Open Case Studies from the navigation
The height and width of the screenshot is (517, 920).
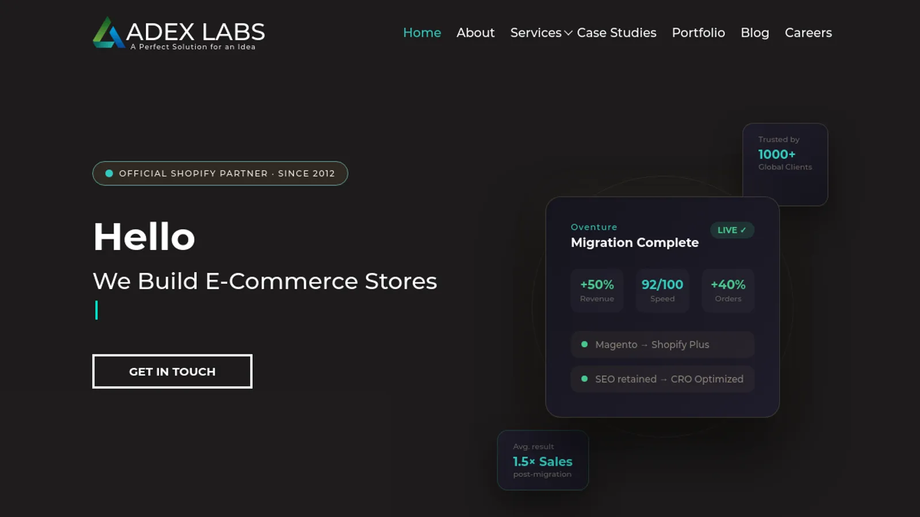coord(616,33)
